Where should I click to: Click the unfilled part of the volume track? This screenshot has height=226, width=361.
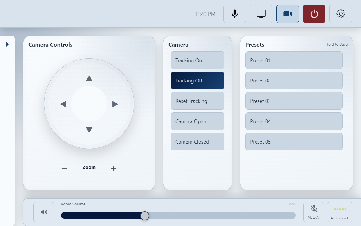pos(222,216)
